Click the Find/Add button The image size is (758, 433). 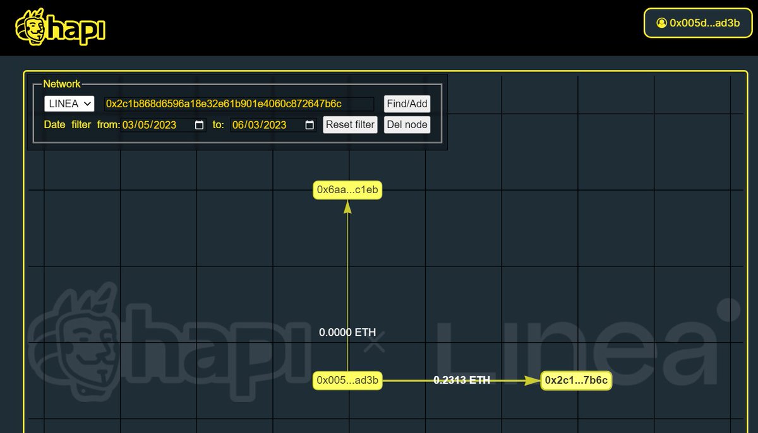(406, 104)
